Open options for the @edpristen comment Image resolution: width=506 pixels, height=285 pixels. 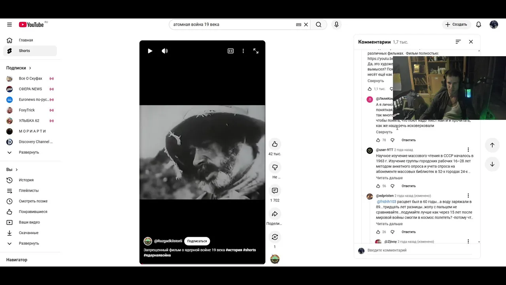468,196
